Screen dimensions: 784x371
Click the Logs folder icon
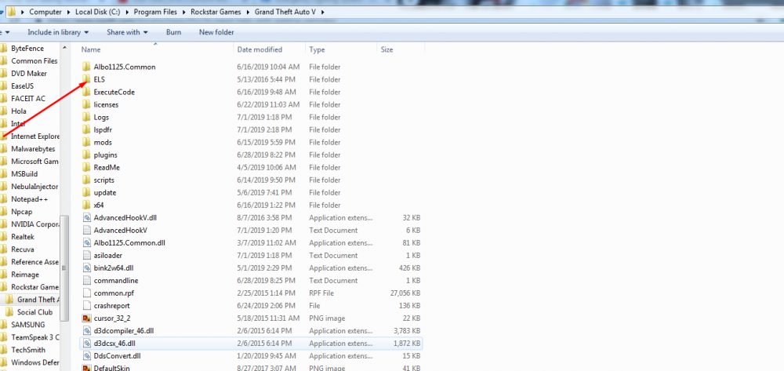(86, 117)
